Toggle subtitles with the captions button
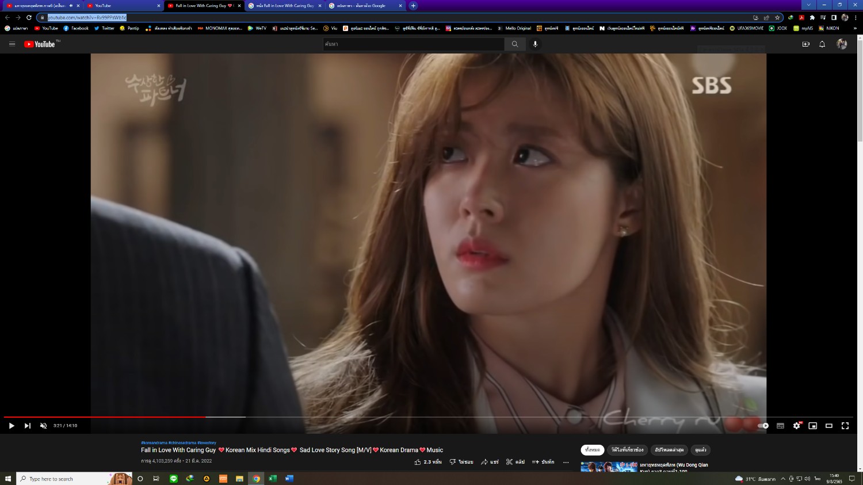 click(x=780, y=426)
